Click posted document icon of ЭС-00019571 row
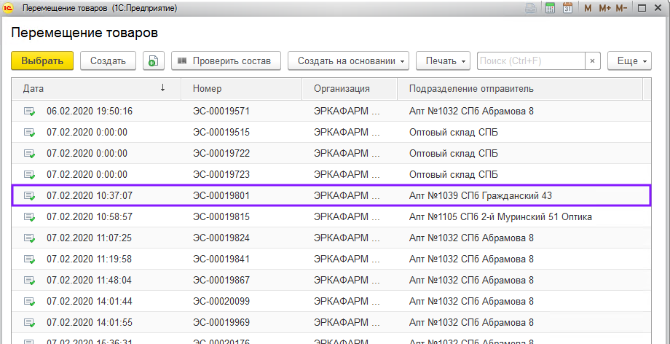The width and height of the screenshot is (670, 344). coord(29,112)
